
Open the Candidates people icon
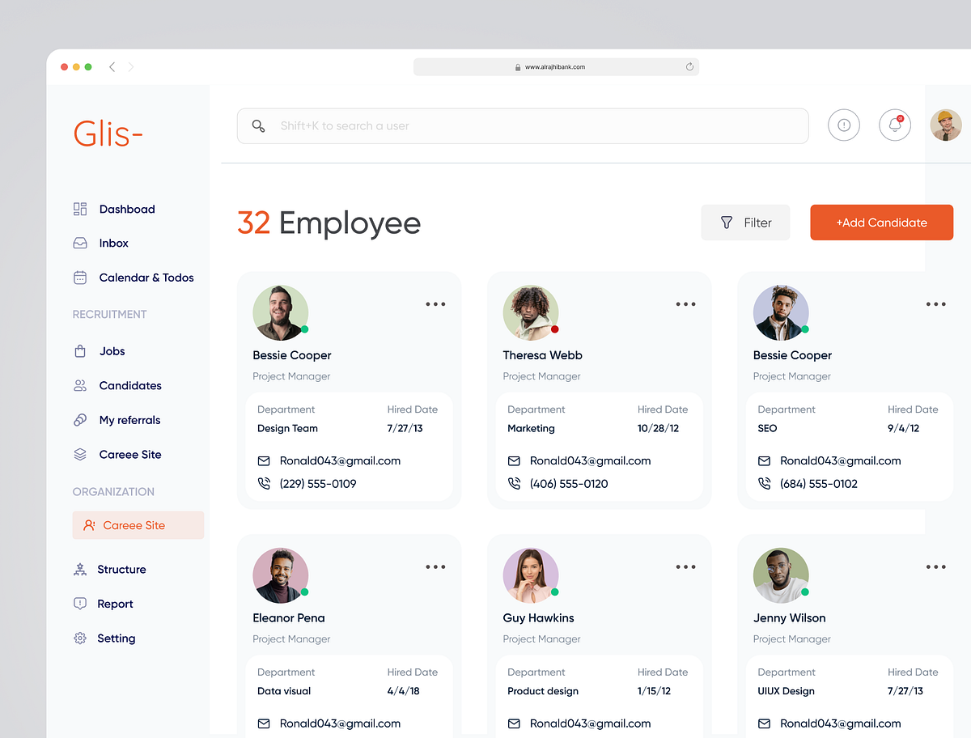(79, 385)
